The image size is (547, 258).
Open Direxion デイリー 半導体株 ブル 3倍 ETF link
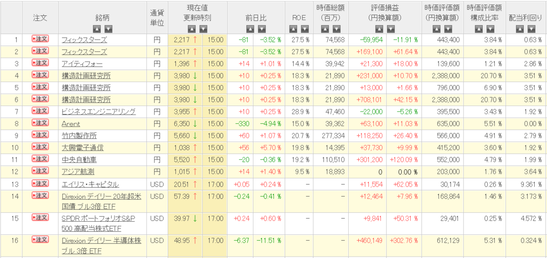coord(101,245)
